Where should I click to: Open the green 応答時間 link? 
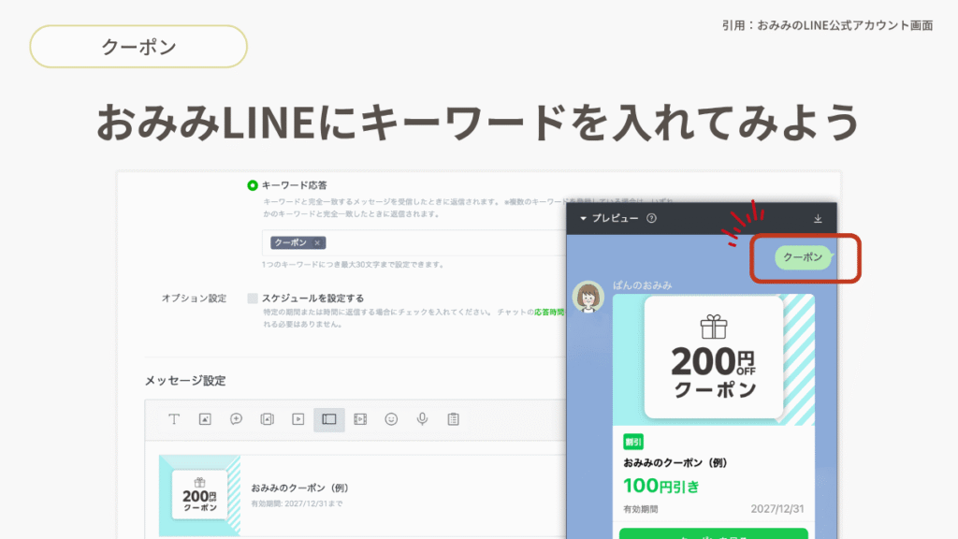point(548,311)
